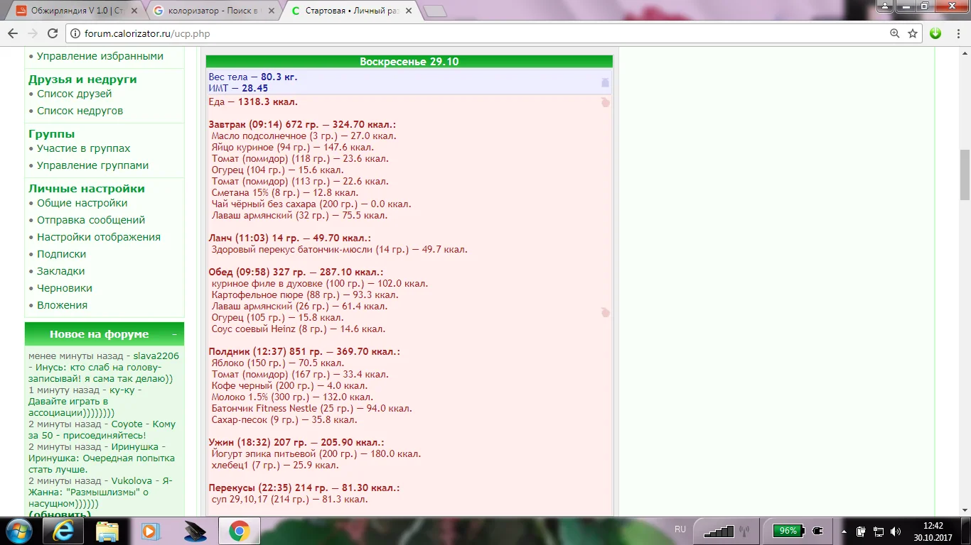This screenshot has height=545, width=971.
Task: Open the zoom magnifier in the address bar
Action: (x=895, y=33)
